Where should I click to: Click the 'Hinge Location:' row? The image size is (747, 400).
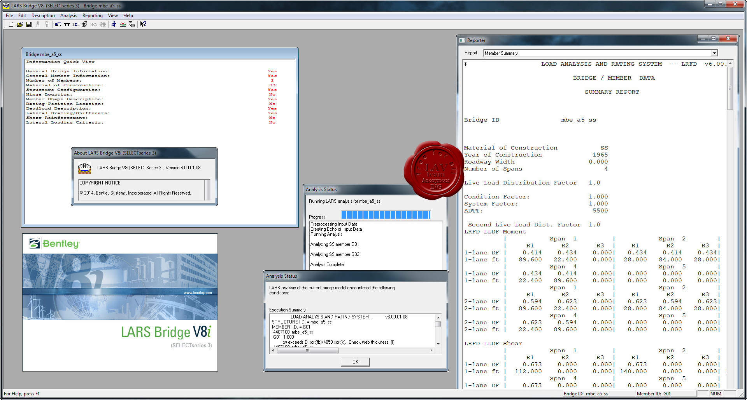click(x=151, y=94)
